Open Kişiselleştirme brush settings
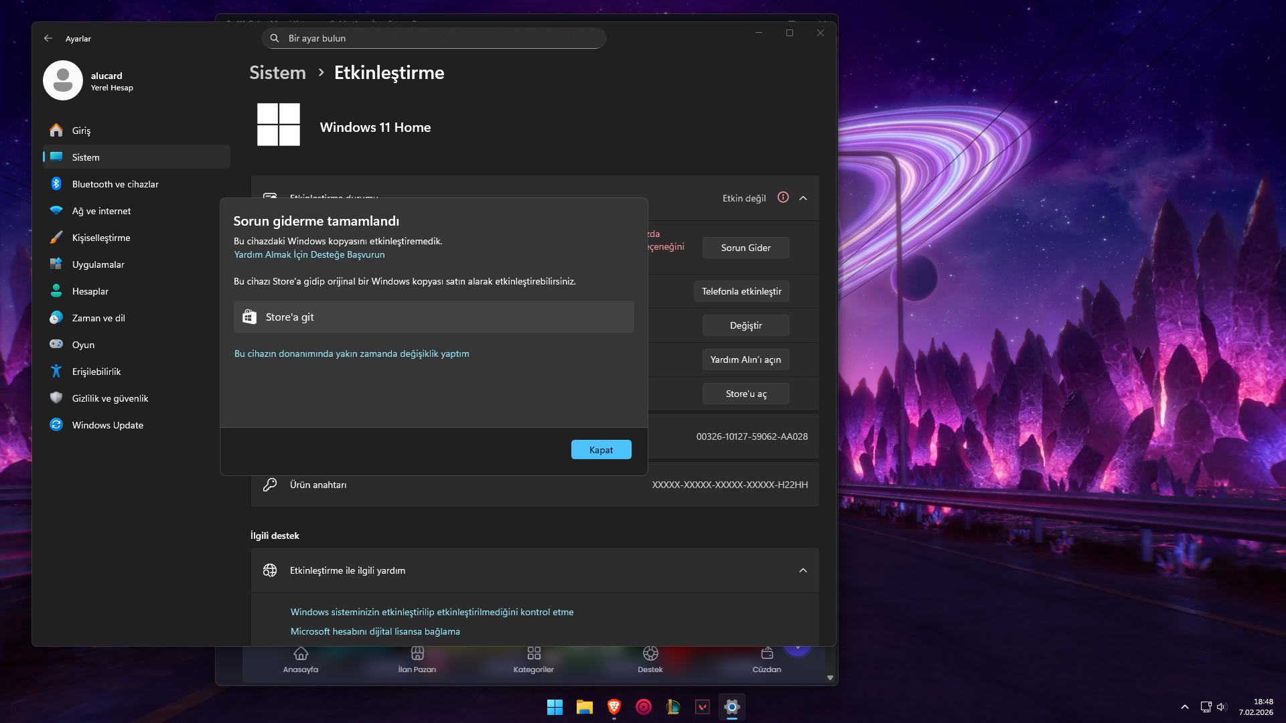The height and width of the screenshot is (723, 1286). click(x=137, y=237)
